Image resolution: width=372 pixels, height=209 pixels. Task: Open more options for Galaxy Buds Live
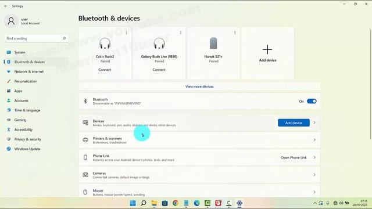(x=181, y=33)
